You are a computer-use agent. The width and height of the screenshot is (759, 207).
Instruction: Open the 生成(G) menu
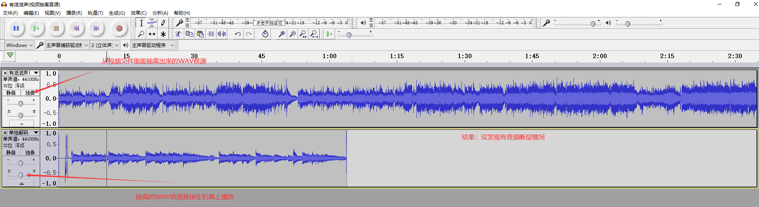[117, 13]
